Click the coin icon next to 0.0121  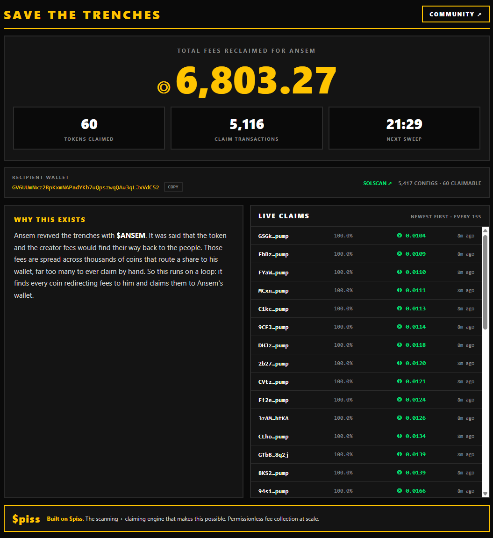click(x=400, y=381)
